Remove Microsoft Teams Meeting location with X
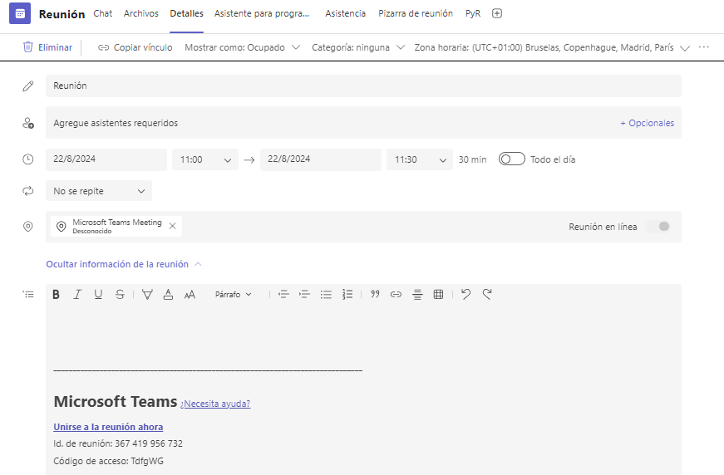Viewport: 724px width, 475px height. click(x=172, y=226)
